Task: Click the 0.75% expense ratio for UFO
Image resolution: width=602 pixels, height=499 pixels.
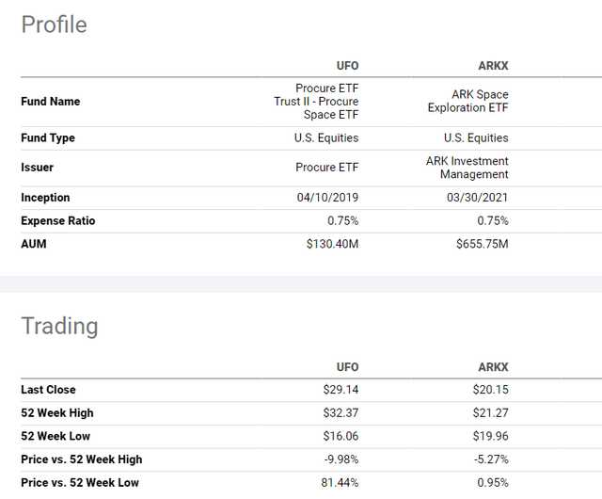Action: (342, 221)
